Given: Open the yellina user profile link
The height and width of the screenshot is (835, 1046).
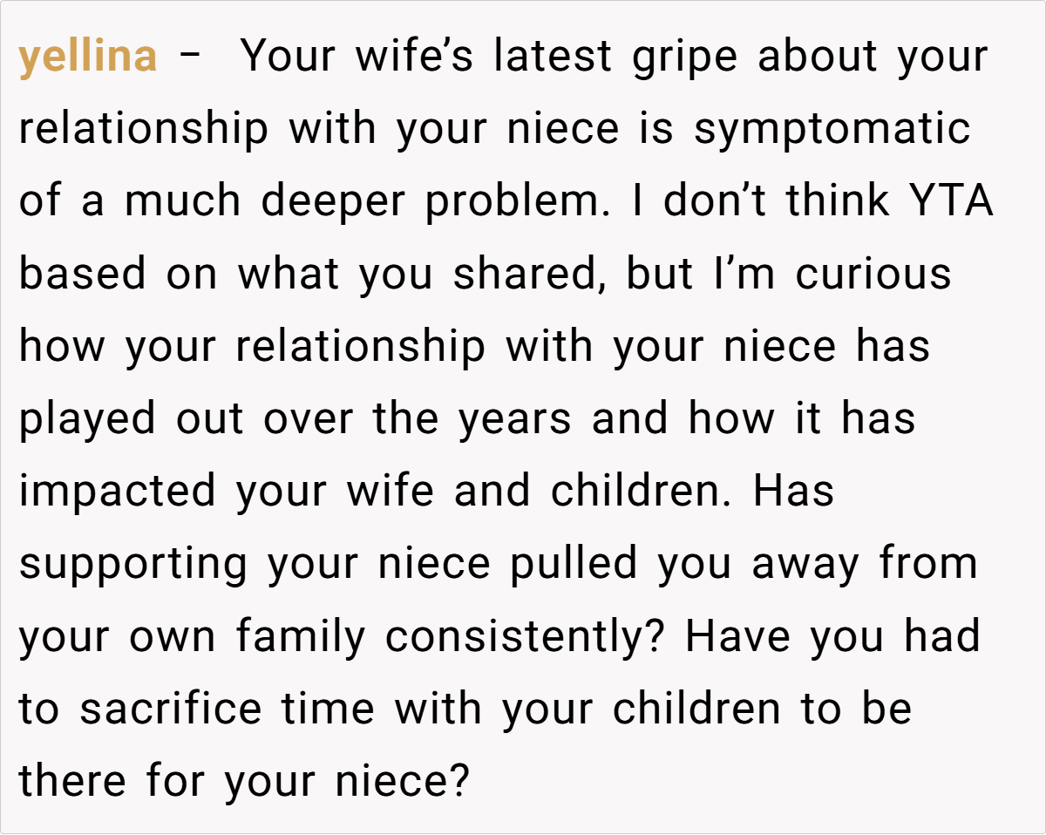Looking at the screenshot, I should click(x=88, y=58).
